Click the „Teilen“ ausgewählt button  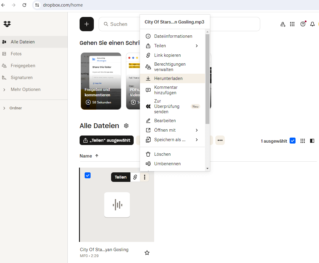coord(107,140)
